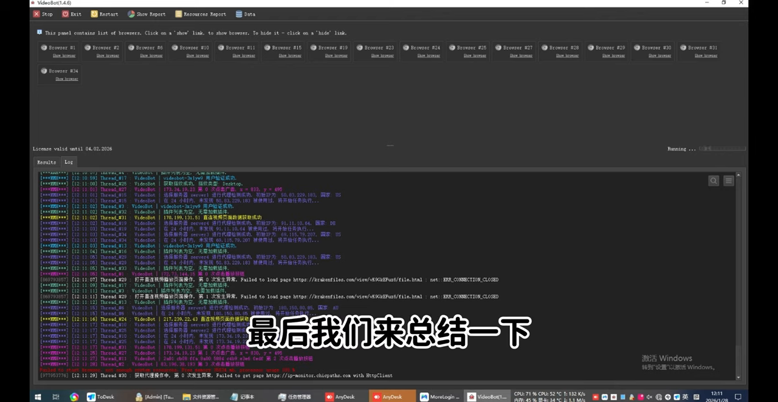778x402 pixels.
Task: Click the Exit toolbar button
Action: point(71,14)
